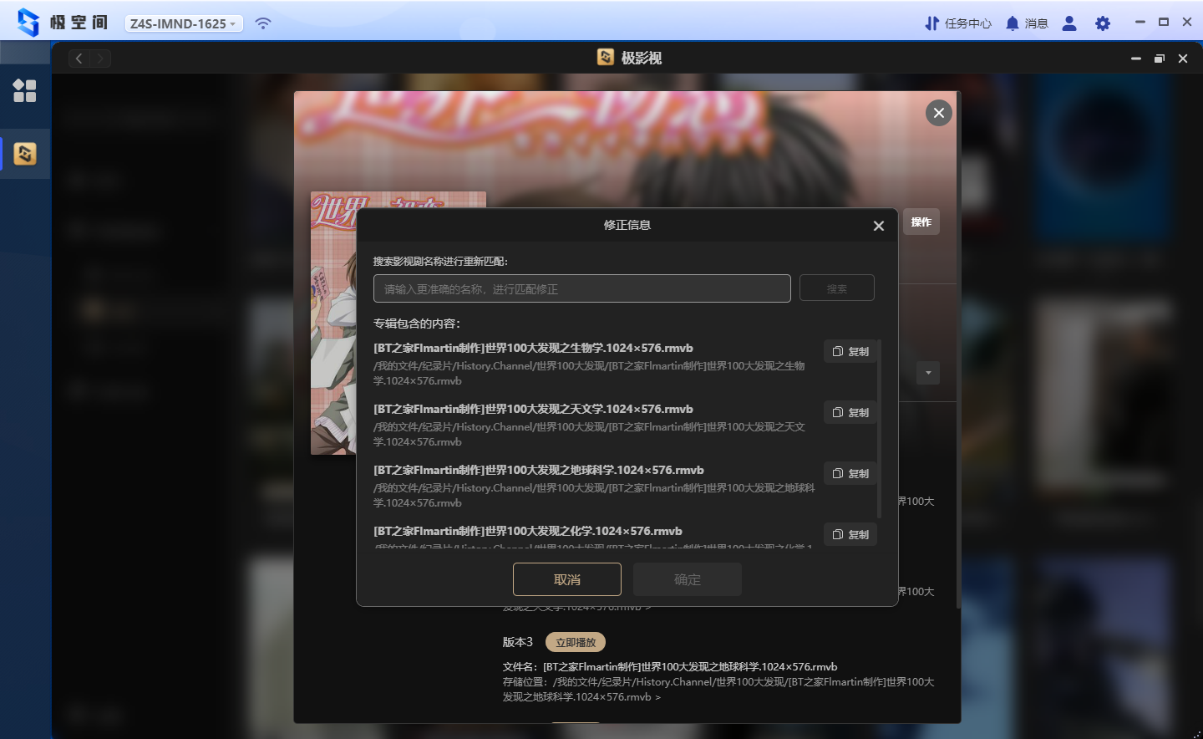Copy the 生物学 file name
Screen dimensions: 1203x739
pyautogui.click(x=850, y=351)
